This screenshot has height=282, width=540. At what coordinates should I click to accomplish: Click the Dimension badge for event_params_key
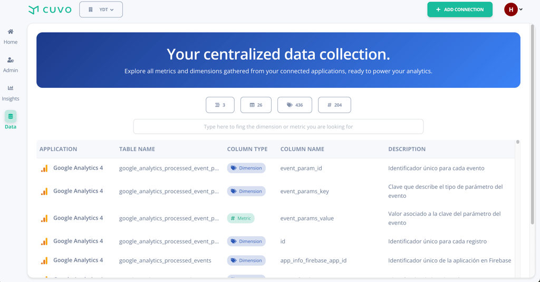[x=246, y=192]
